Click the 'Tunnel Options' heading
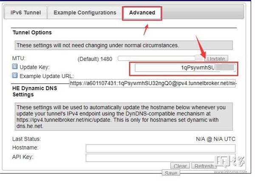255x181 pixels. click(x=32, y=32)
